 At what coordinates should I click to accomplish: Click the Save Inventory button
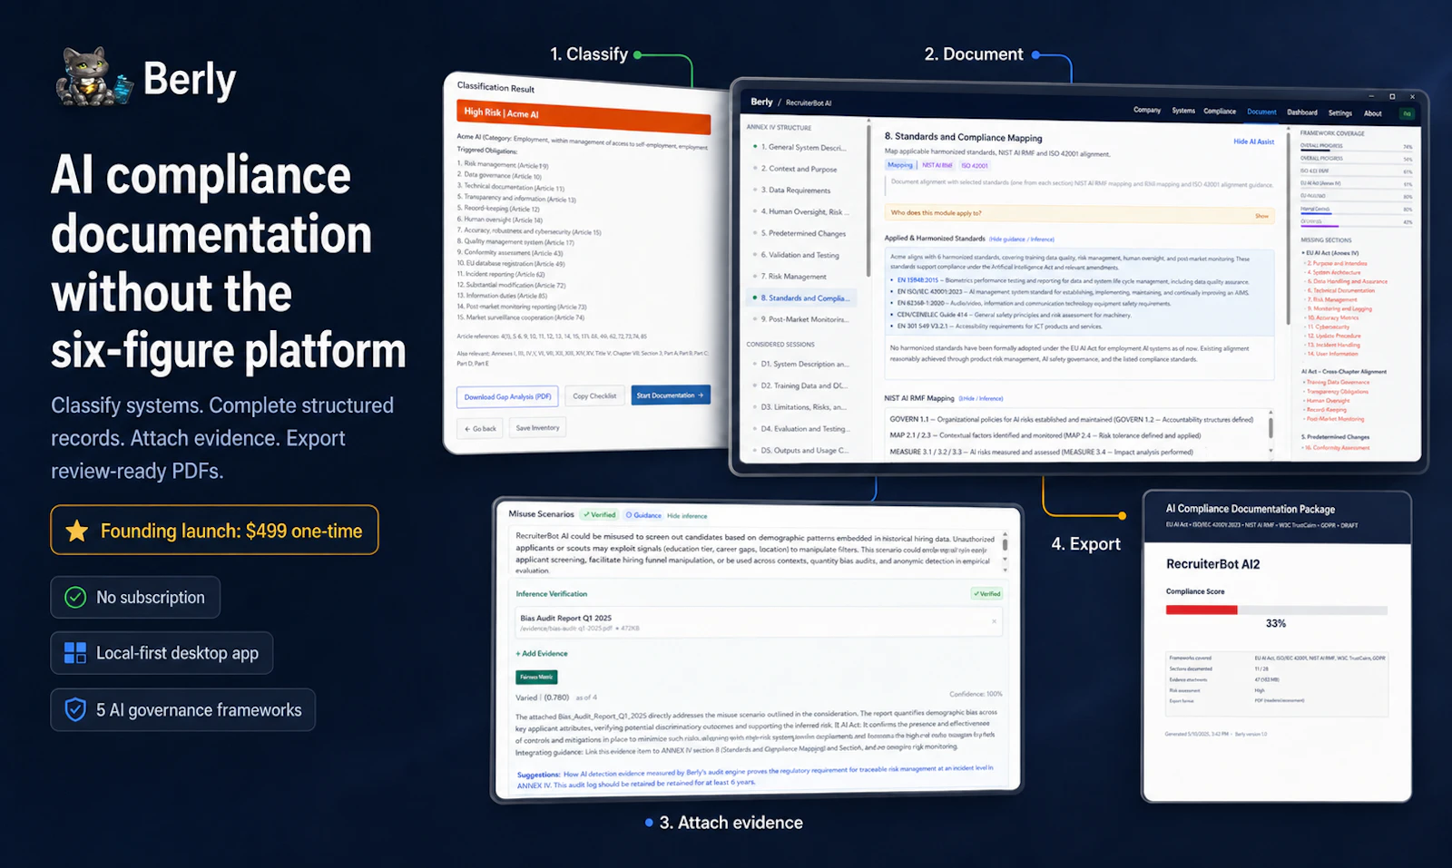click(537, 428)
